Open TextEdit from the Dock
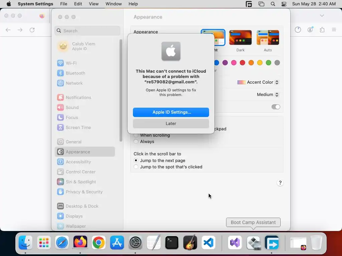342x256 pixels. [x=154, y=243]
